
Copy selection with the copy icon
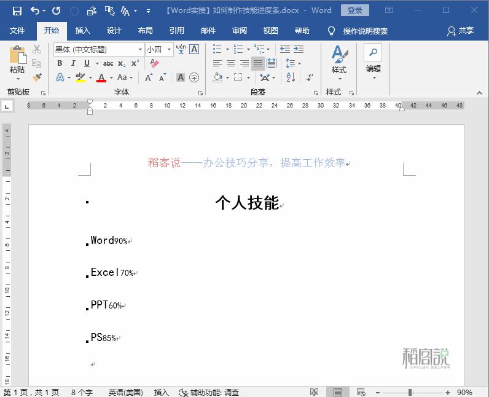tap(37, 63)
